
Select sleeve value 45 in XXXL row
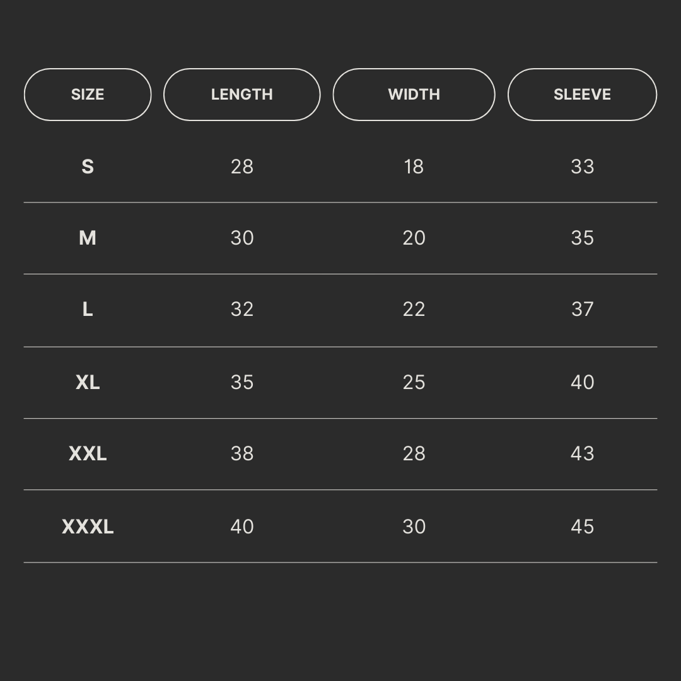click(582, 527)
